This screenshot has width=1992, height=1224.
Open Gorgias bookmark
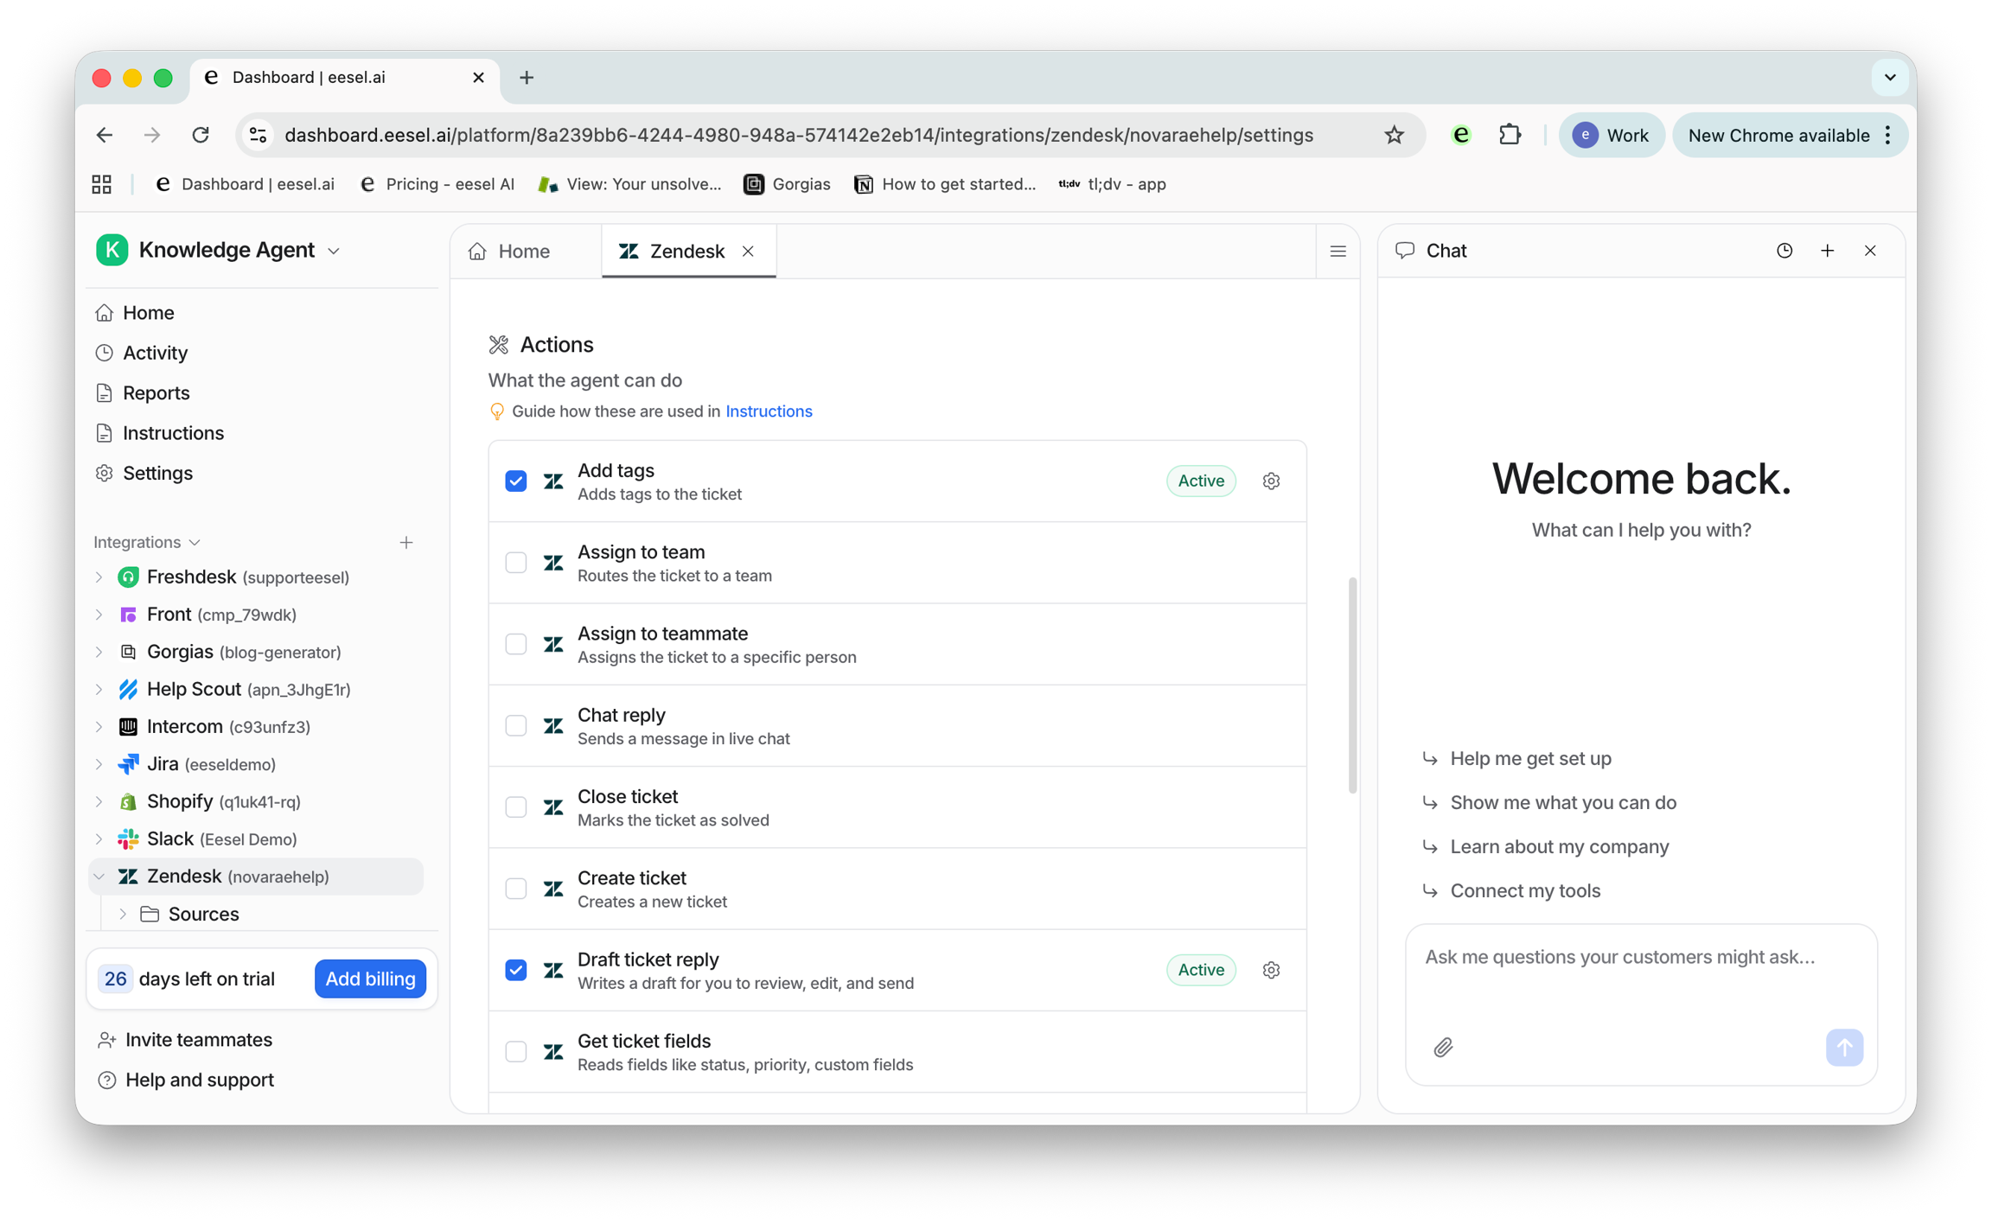[x=787, y=184]
